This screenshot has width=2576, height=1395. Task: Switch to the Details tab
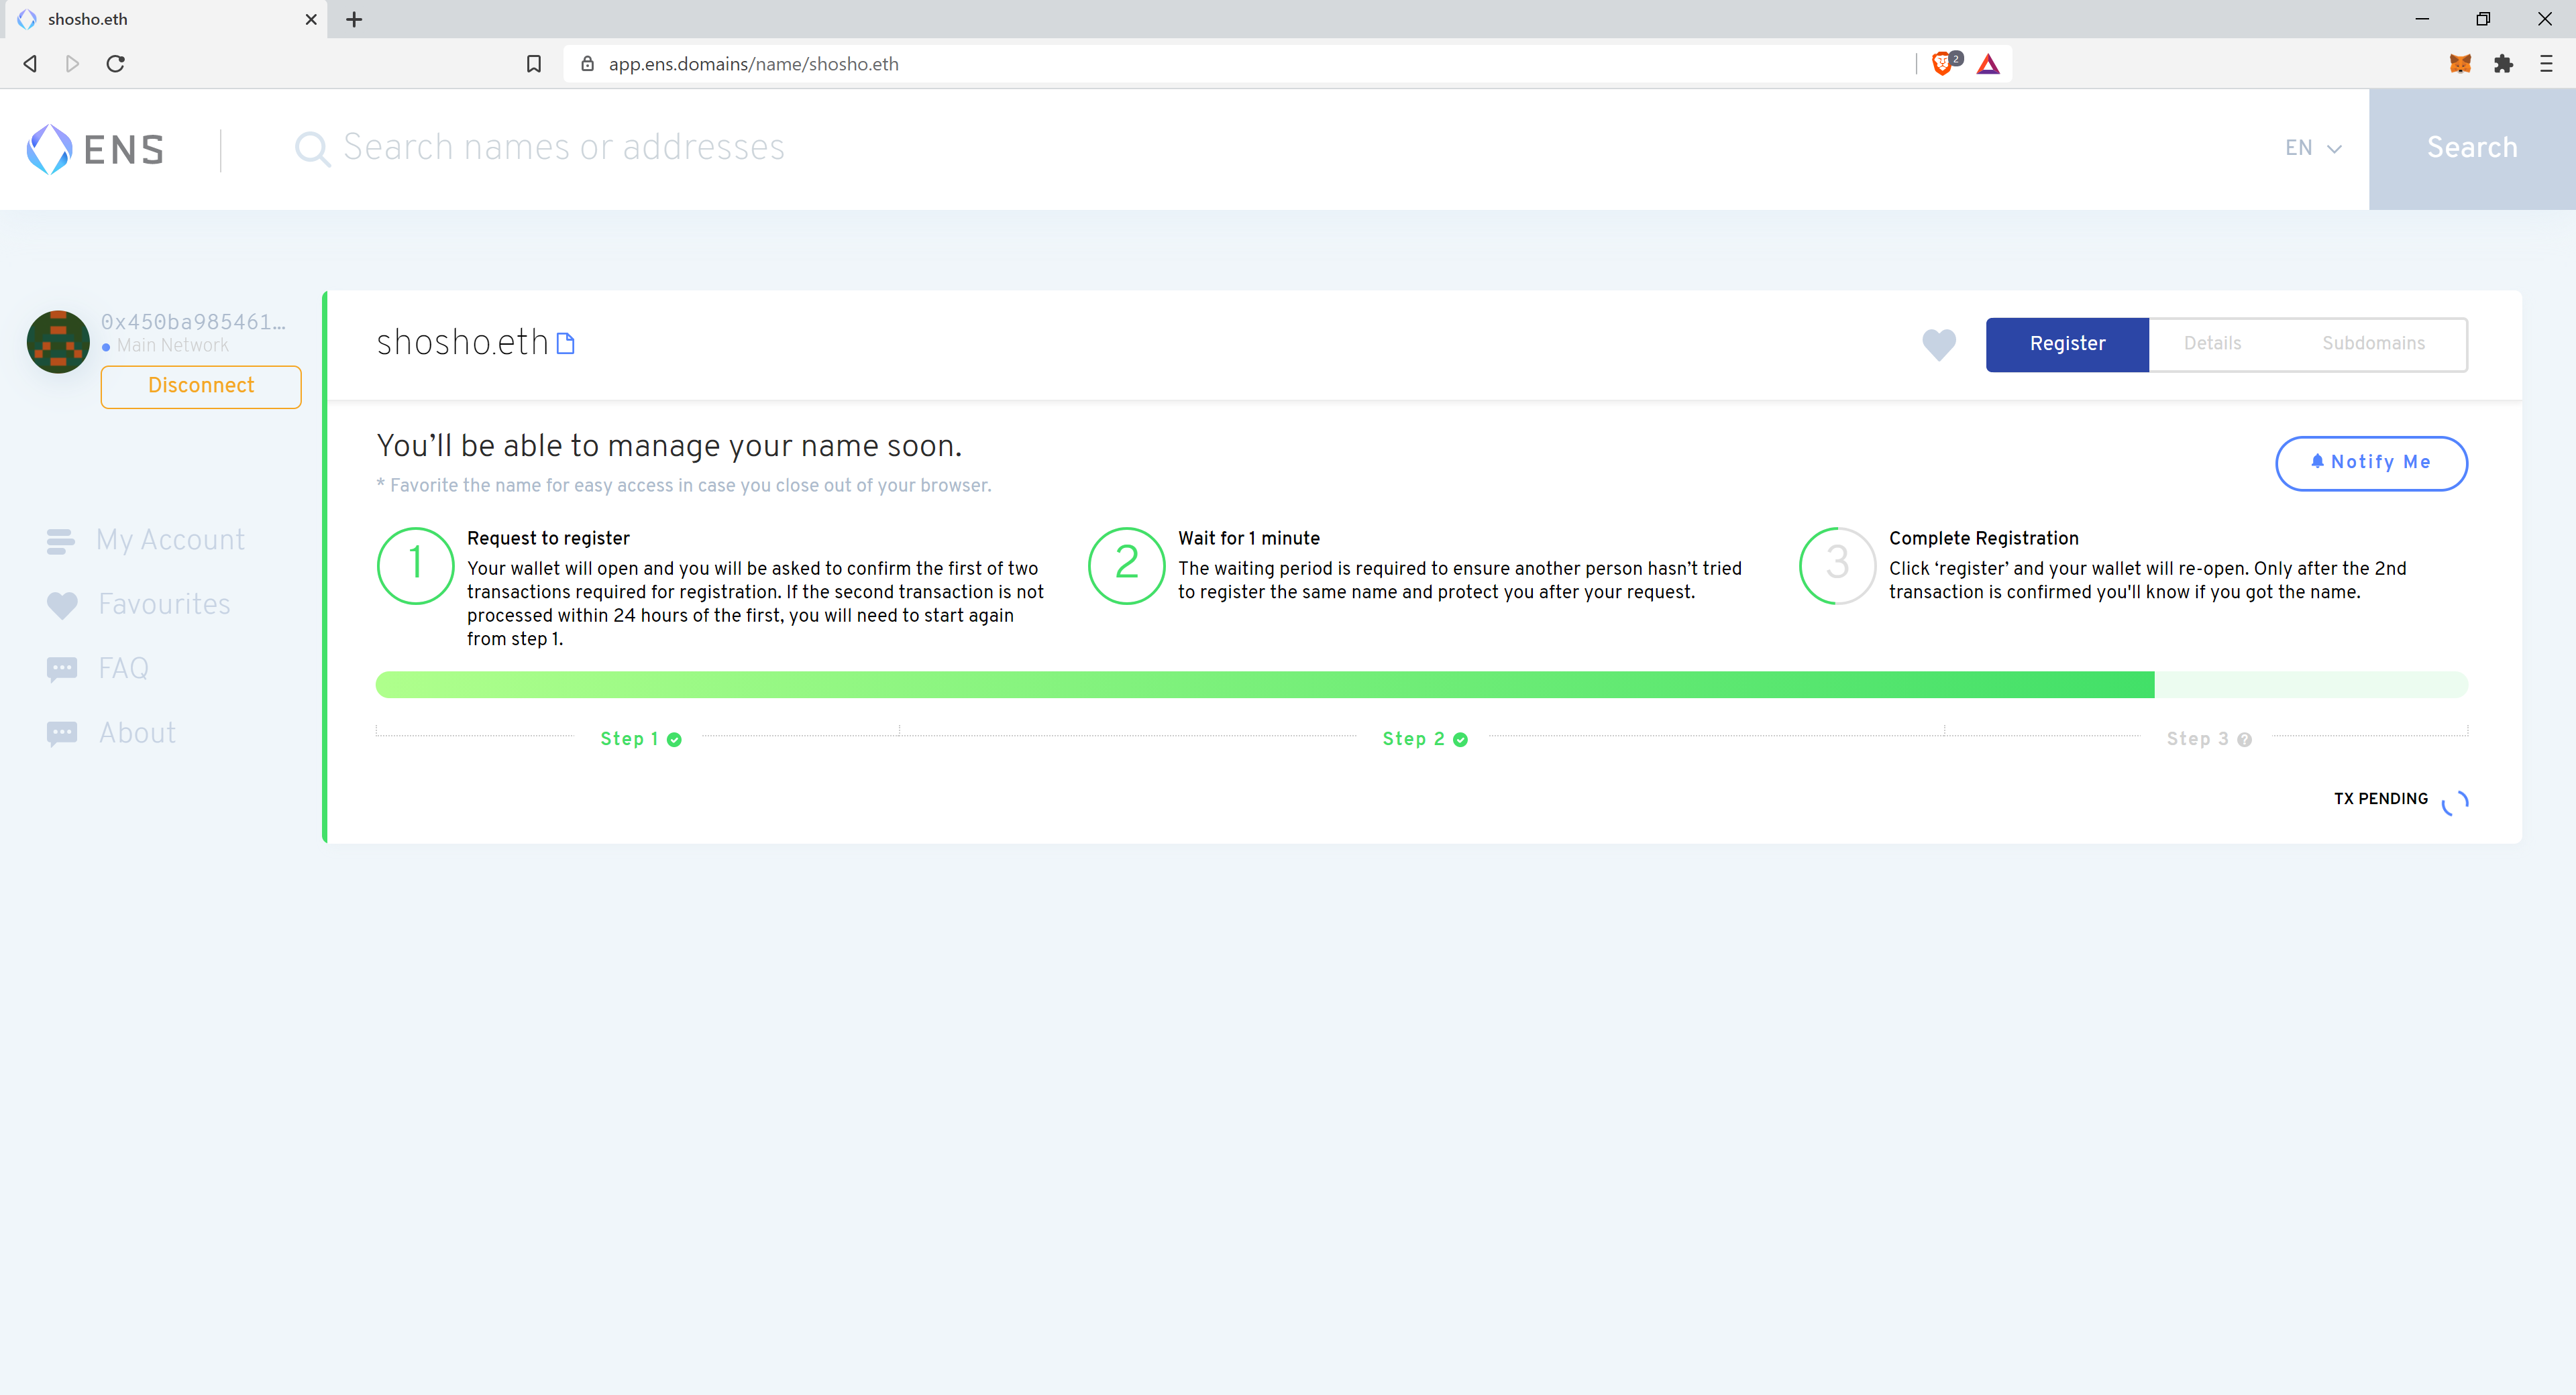click(x=2212, y=344)
